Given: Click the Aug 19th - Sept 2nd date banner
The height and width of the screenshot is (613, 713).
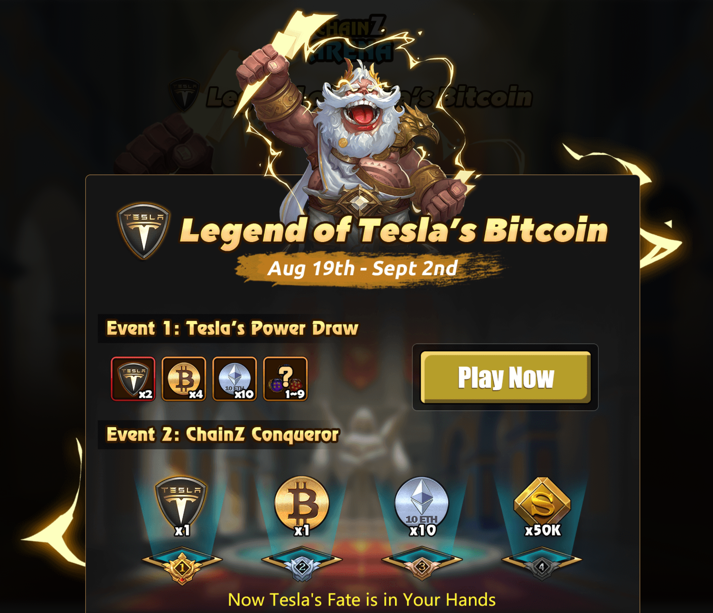Looking at the screenshot, I should pyautogui.click(x=363, y=268).
